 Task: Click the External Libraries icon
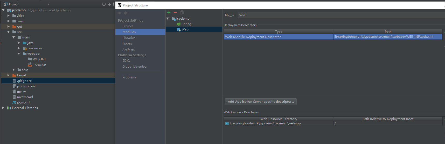click(x=9, y=108)
